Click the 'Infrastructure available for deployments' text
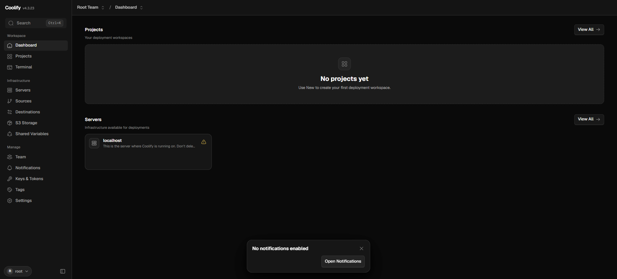The height and width of the screenshot is (279, 617). [117, 128]
